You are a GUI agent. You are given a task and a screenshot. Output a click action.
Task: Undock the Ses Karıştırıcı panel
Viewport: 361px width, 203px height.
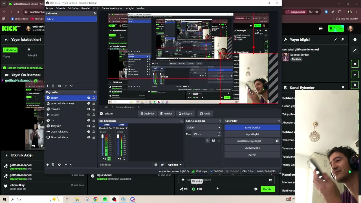(x=182, y=121)
